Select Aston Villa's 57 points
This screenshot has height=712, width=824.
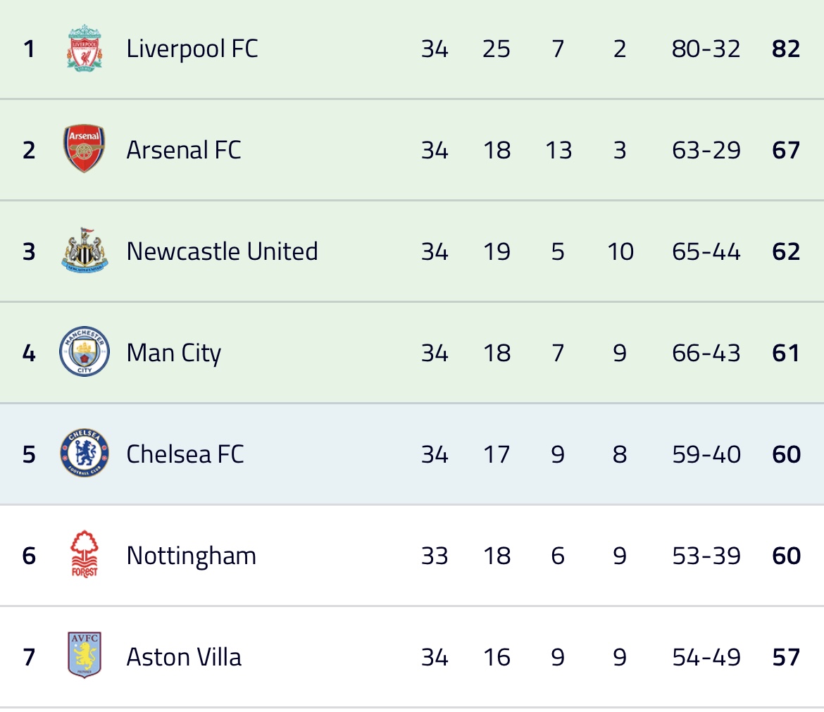786,657
